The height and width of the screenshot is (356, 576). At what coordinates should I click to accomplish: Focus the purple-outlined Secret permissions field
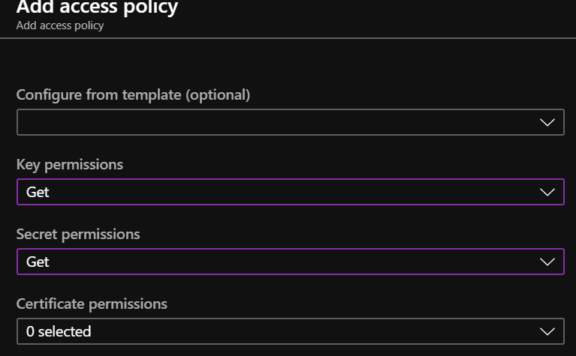click(290, 262)
